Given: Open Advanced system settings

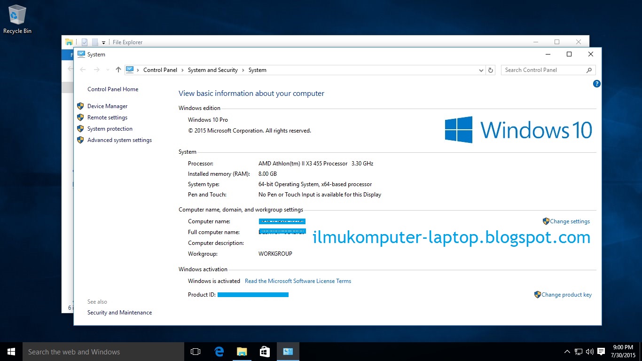Looking at the screenshot, I should [x=119, y=140].
